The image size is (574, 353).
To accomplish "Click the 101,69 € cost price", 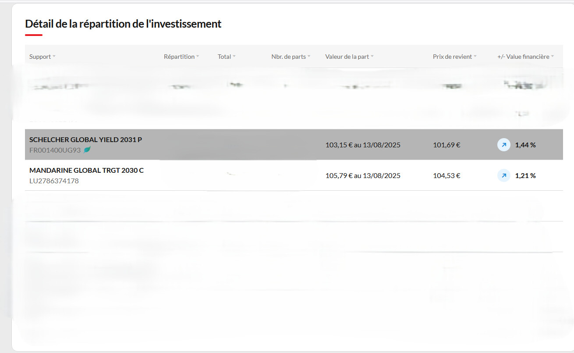I will click(x=446, y=145).
